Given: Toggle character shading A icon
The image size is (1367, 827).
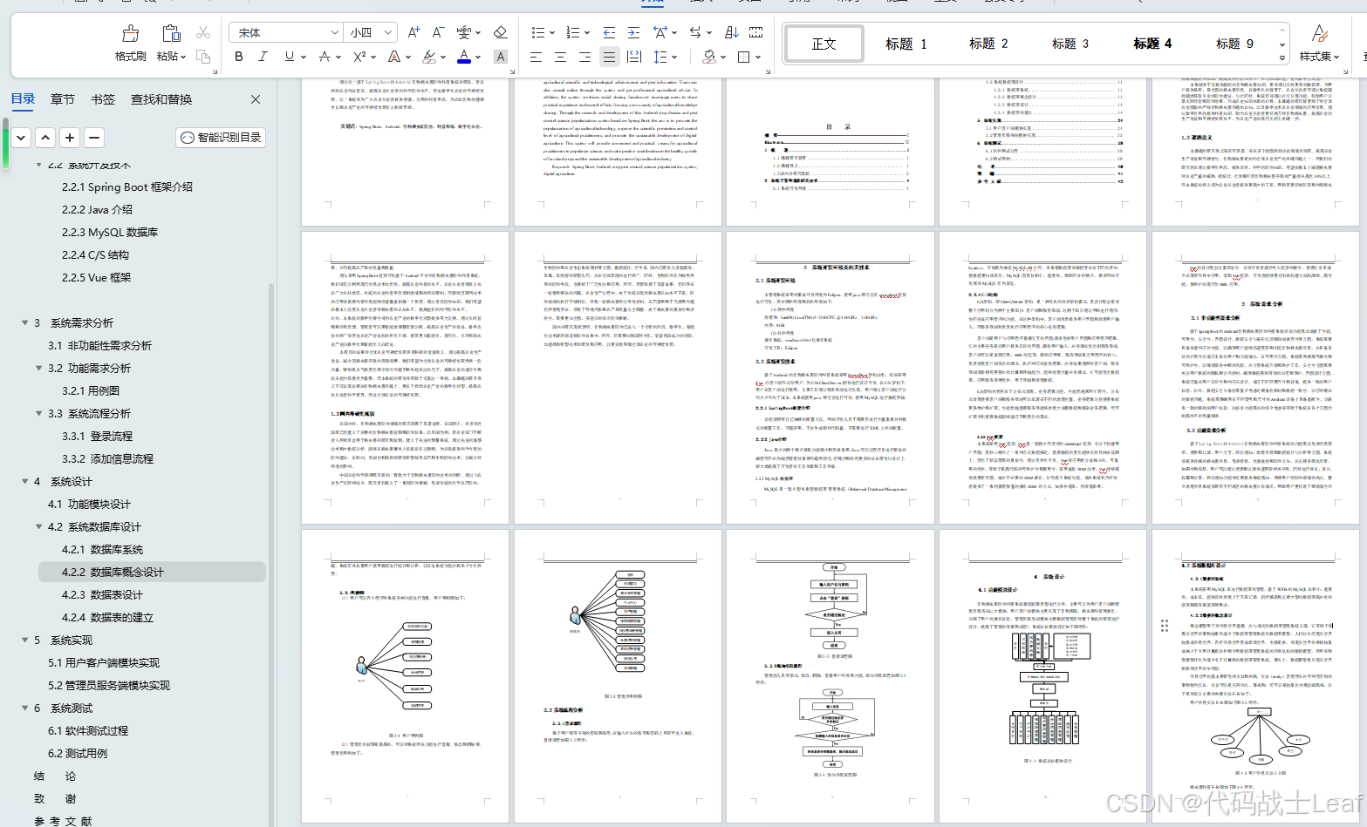Looking at the screenshot, I should [500, 57].
